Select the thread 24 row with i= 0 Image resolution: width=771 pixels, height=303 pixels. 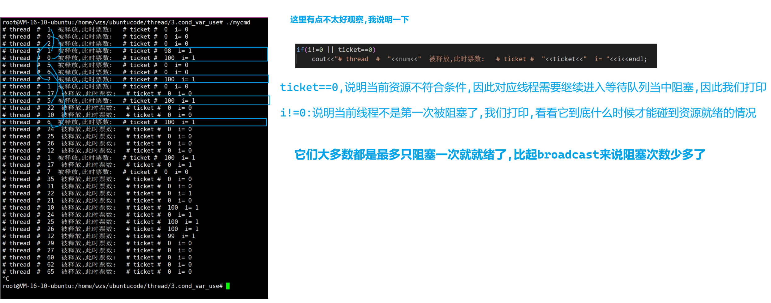coord(97,129)
